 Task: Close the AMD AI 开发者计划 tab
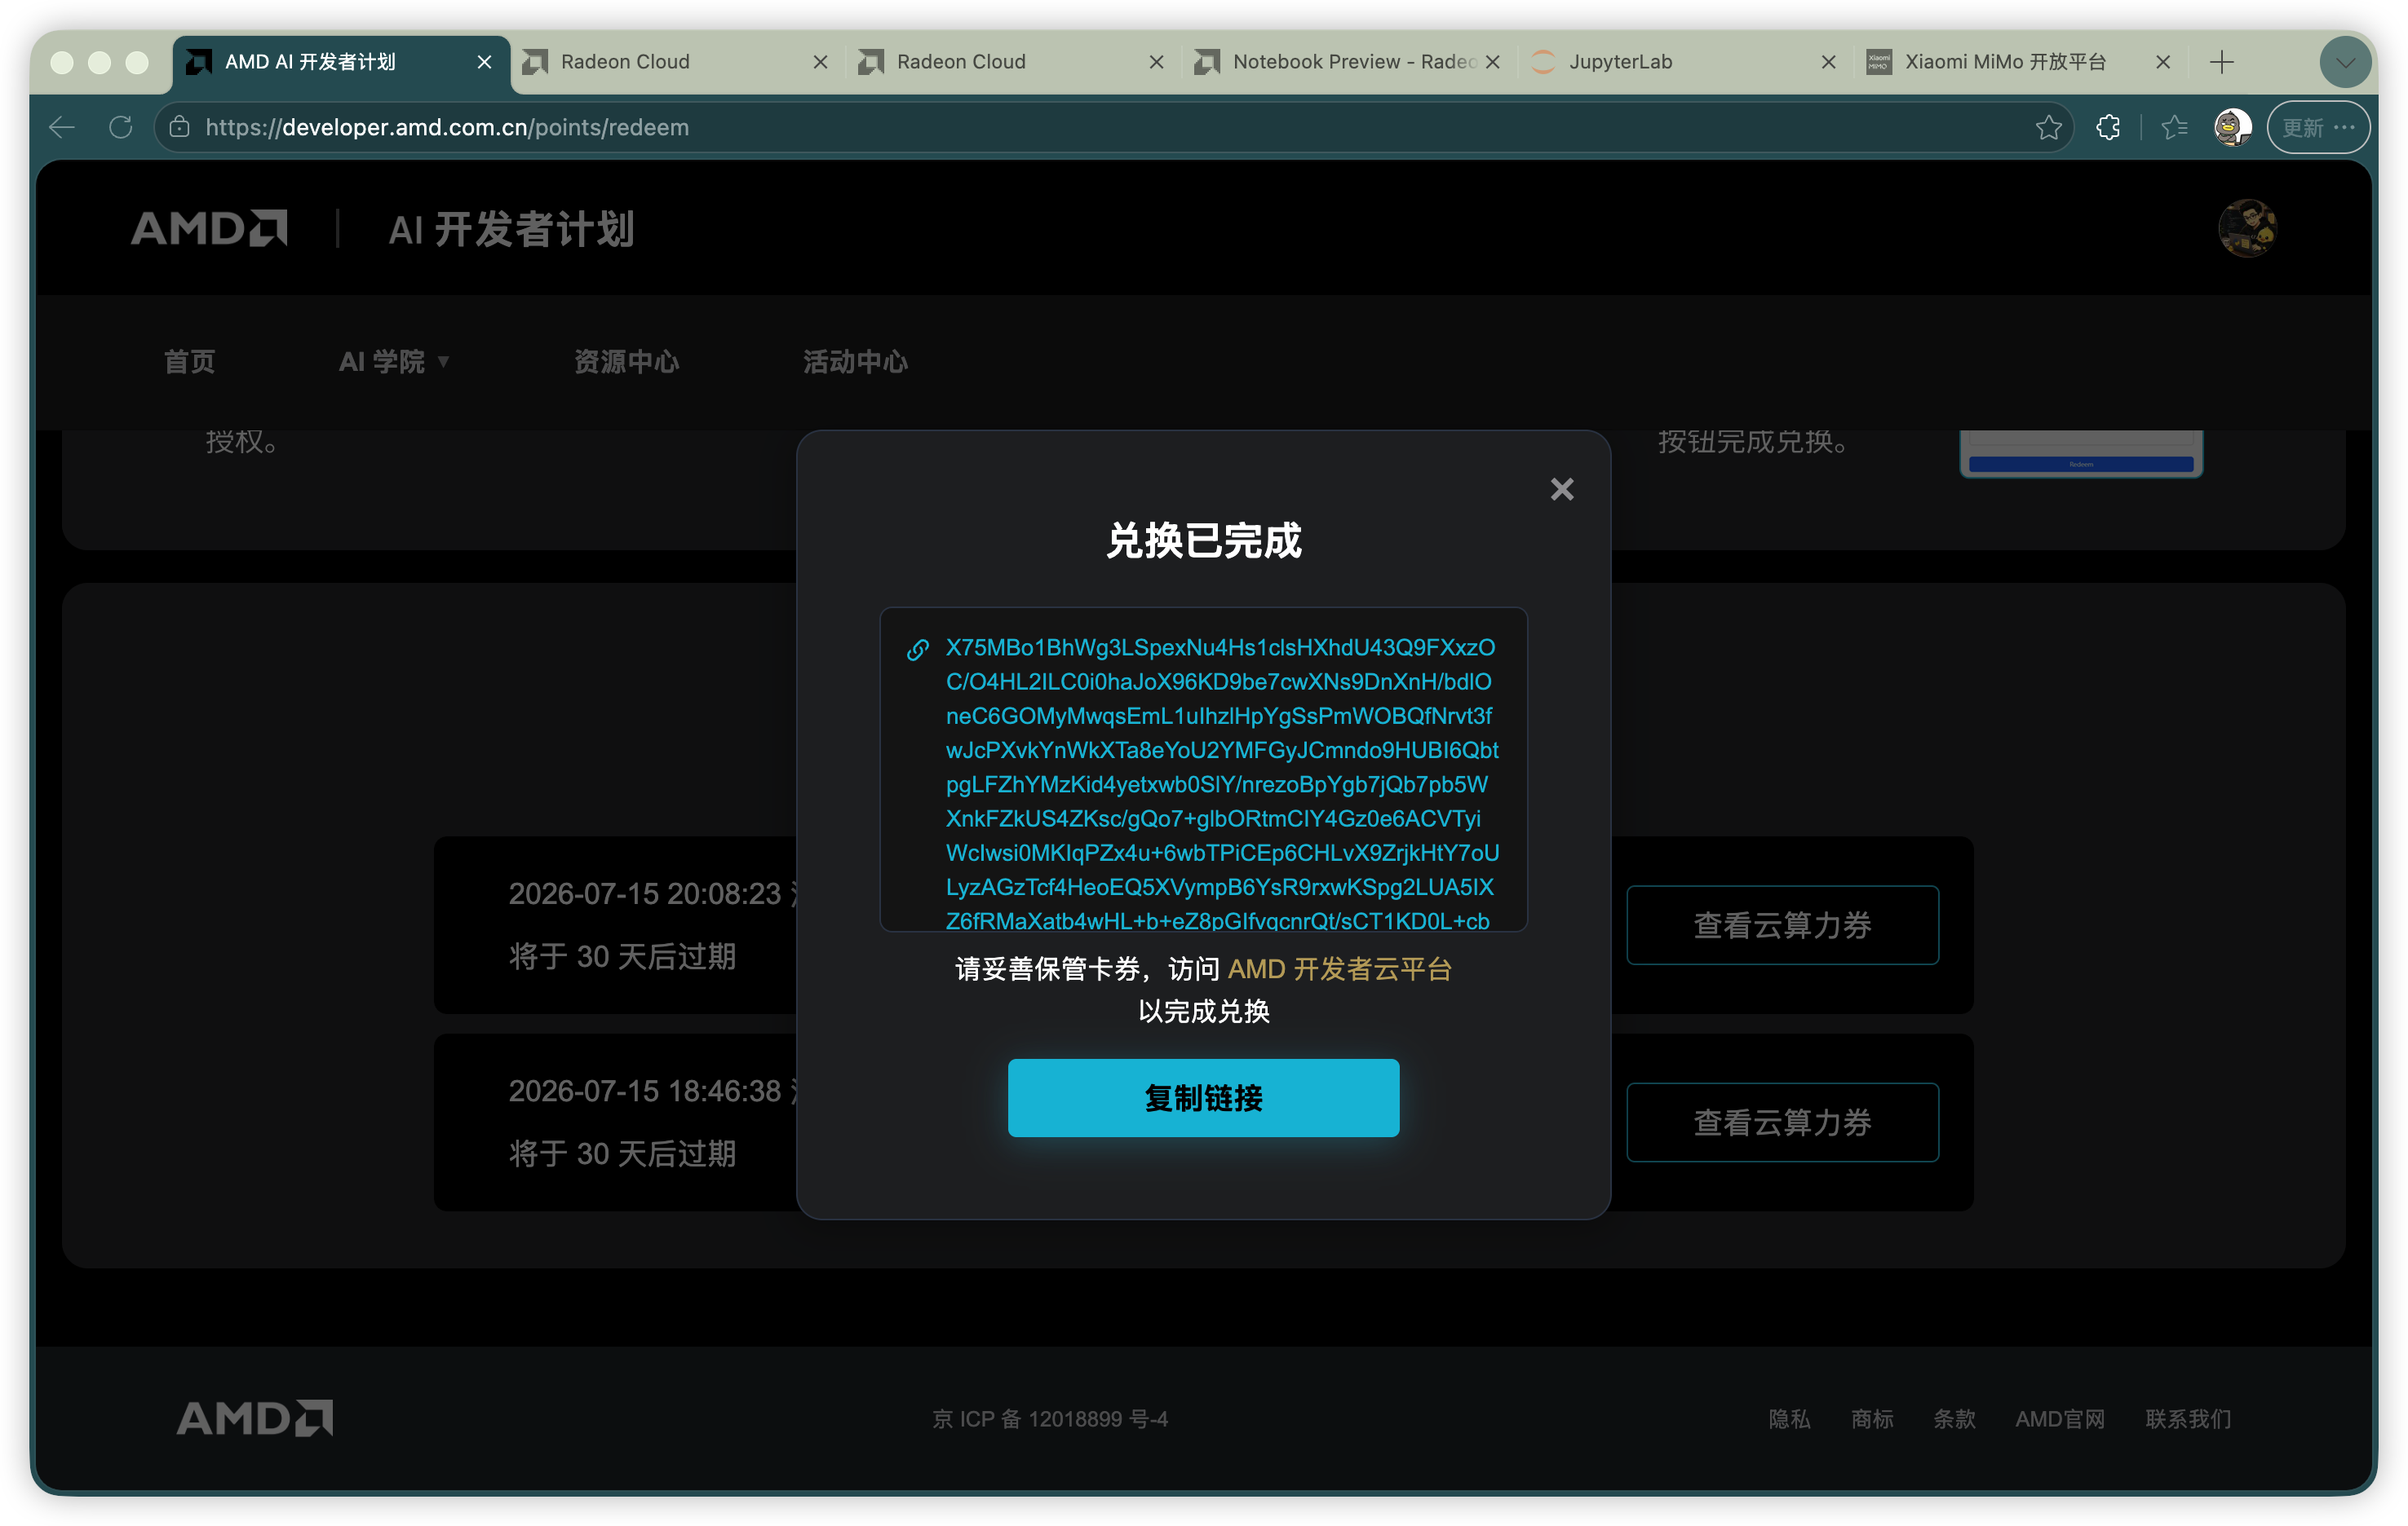(484, 62)
